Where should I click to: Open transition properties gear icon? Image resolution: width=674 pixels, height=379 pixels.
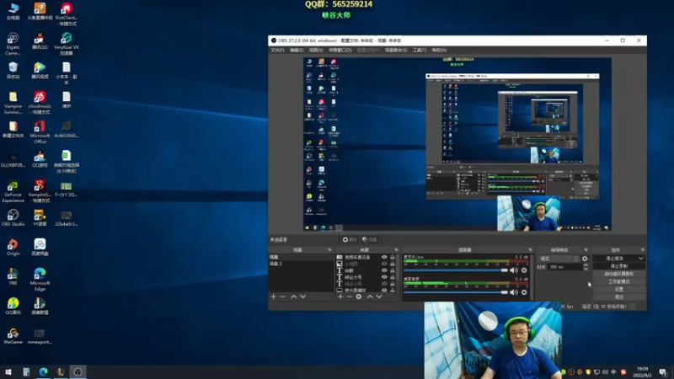coord(585,259)
